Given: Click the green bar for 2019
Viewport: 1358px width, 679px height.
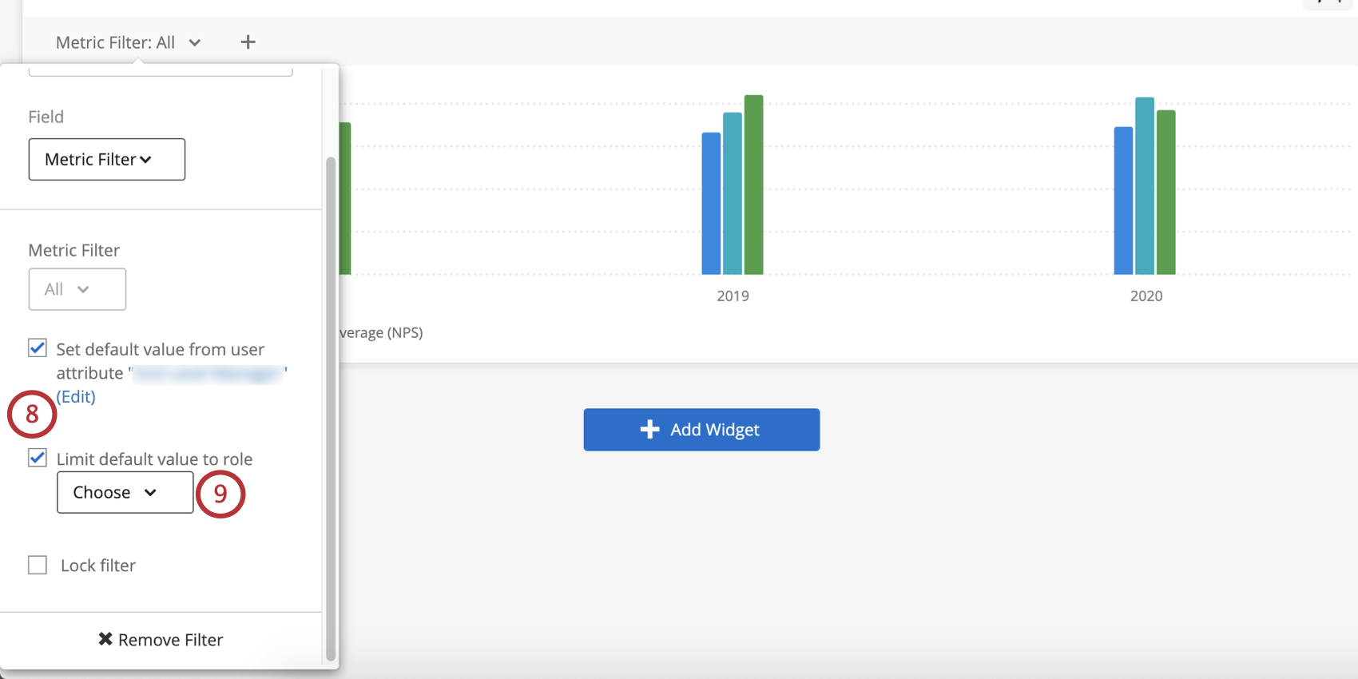Looking at the screenshot, I should [x=754, y=185].
